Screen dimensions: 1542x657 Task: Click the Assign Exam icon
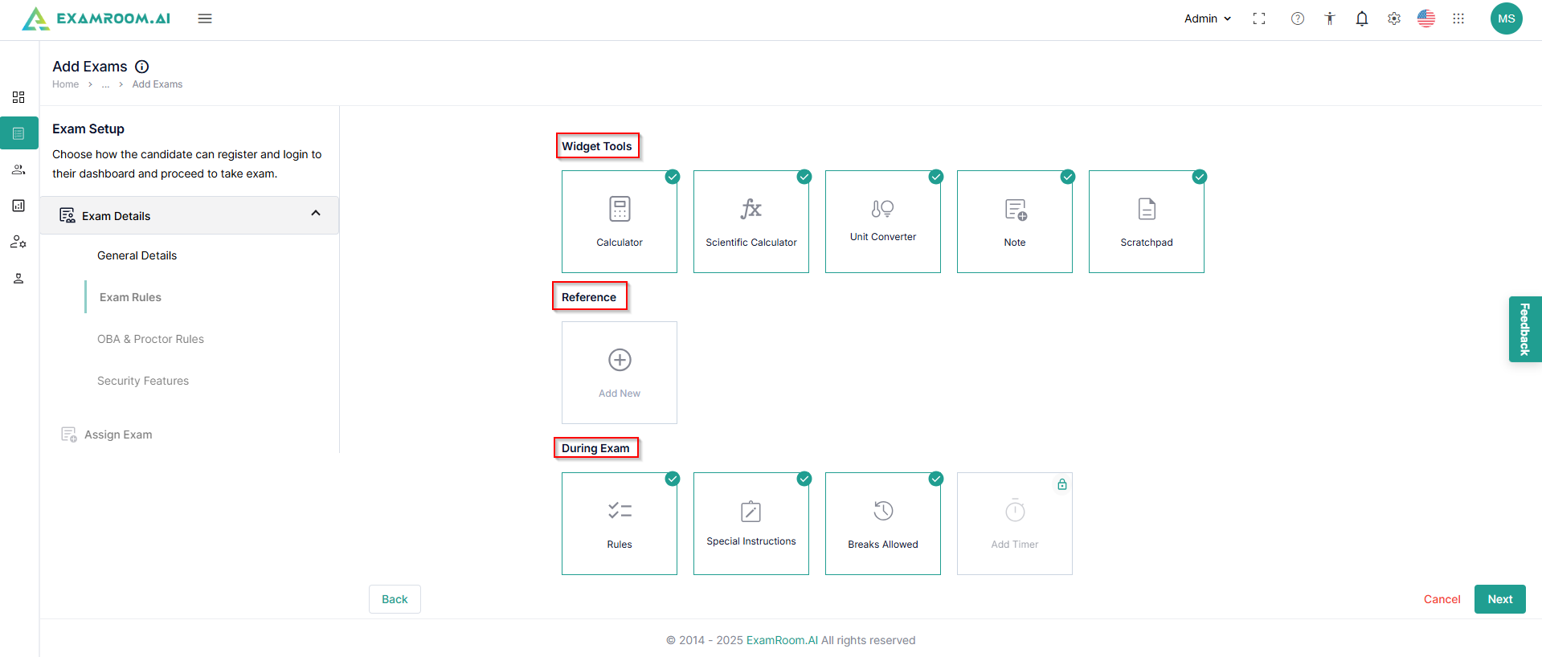pyautogui.click(x=69, y=435)
